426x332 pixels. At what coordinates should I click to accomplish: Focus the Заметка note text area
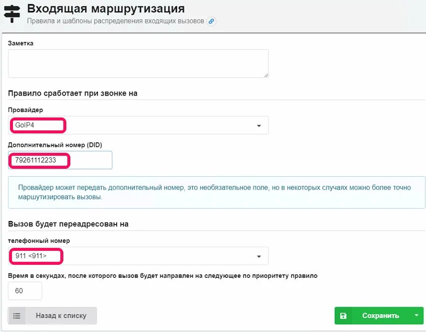tap(138, 64)
